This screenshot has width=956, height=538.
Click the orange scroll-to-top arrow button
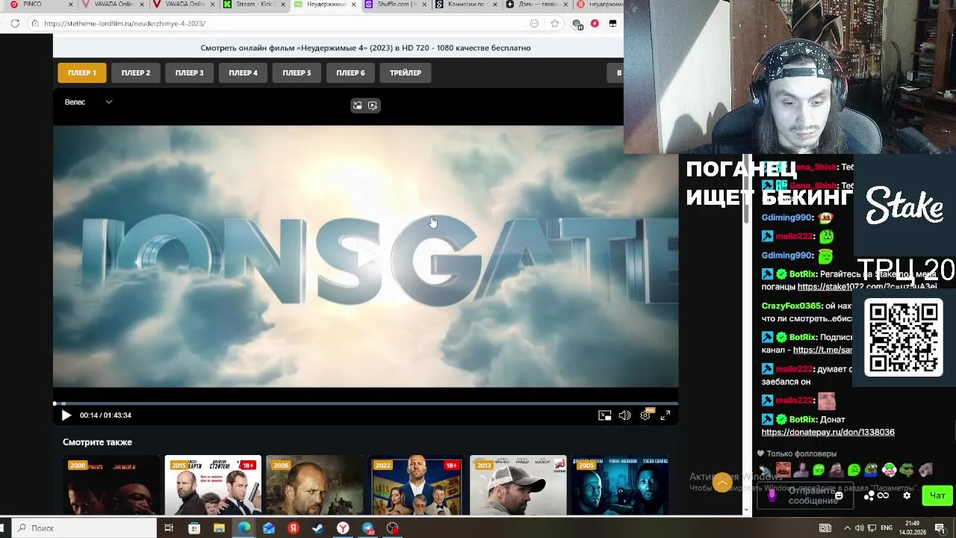point(722,483)
